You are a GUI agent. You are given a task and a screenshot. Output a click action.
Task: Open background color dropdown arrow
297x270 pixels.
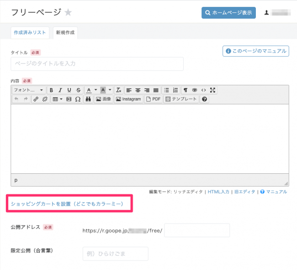[110, 90]
